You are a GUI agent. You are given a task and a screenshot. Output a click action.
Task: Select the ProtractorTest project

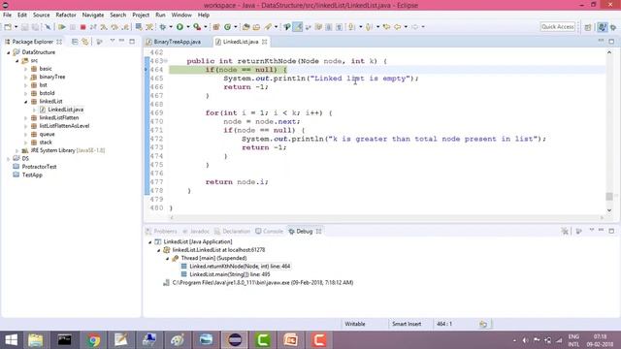click(x=39, y=167)
